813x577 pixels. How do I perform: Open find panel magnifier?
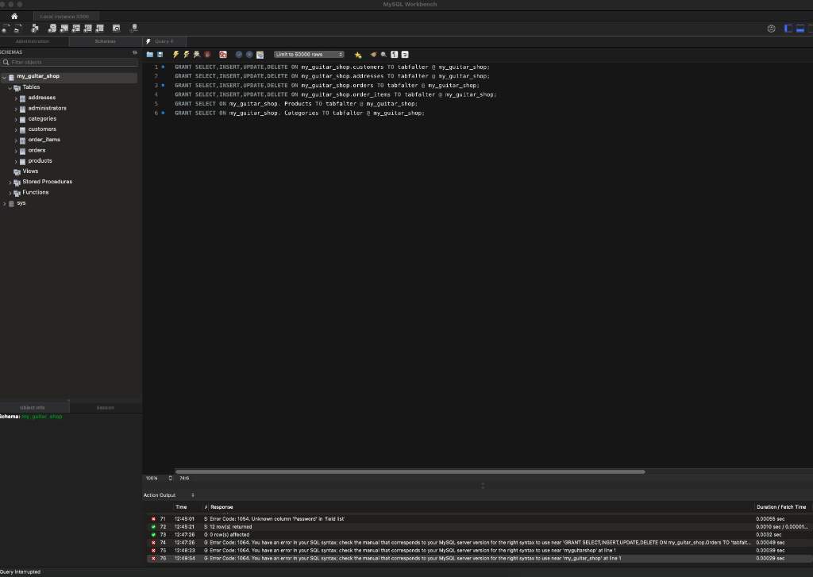(383, 55)
